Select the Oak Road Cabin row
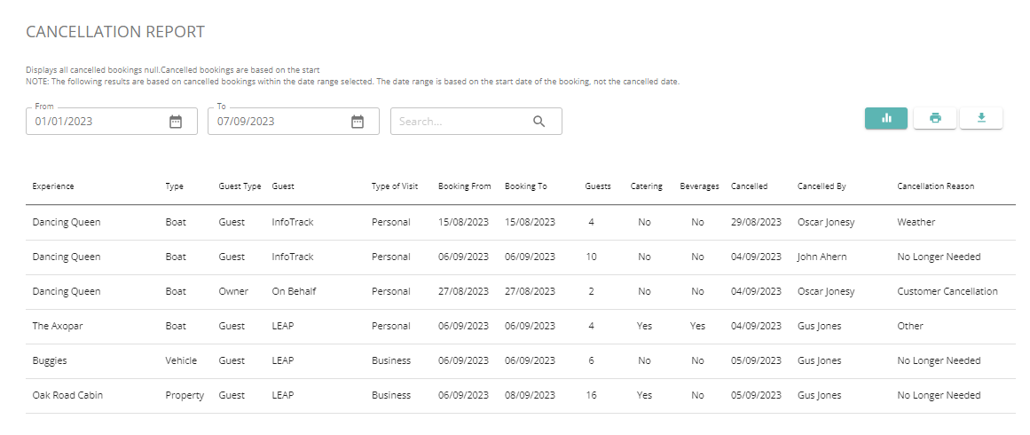Viewport: 1030px width, 435px height. pyautogui.click(x=521, y=396)
